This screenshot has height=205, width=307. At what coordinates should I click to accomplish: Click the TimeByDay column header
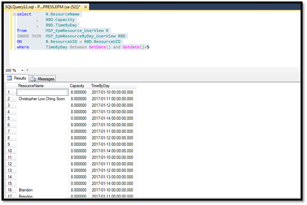click(x=100, y=86)
